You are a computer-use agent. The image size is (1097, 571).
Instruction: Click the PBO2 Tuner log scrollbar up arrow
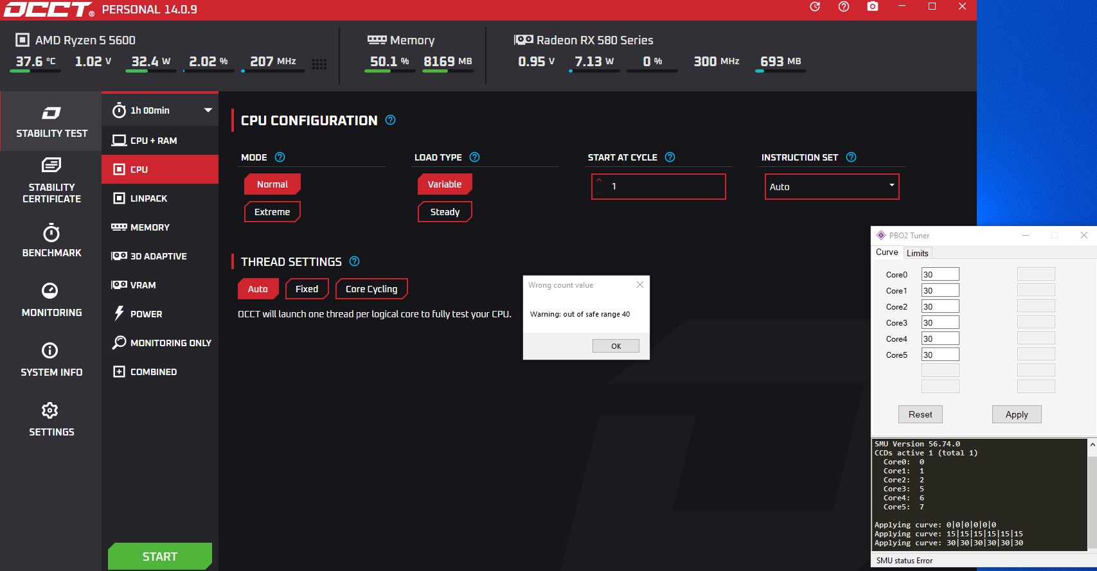(x=1092, y=444)
